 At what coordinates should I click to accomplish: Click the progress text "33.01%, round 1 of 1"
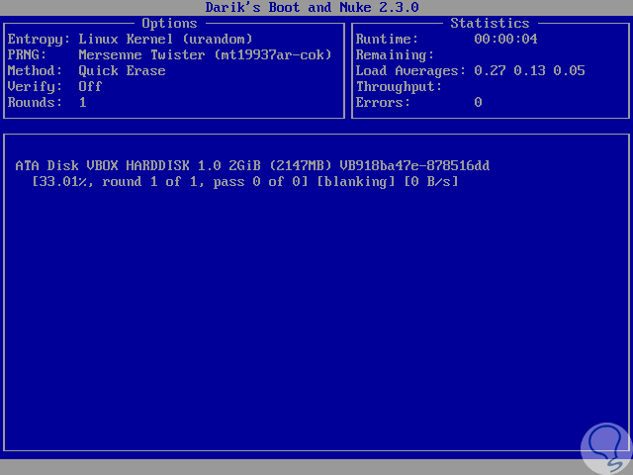119,182
